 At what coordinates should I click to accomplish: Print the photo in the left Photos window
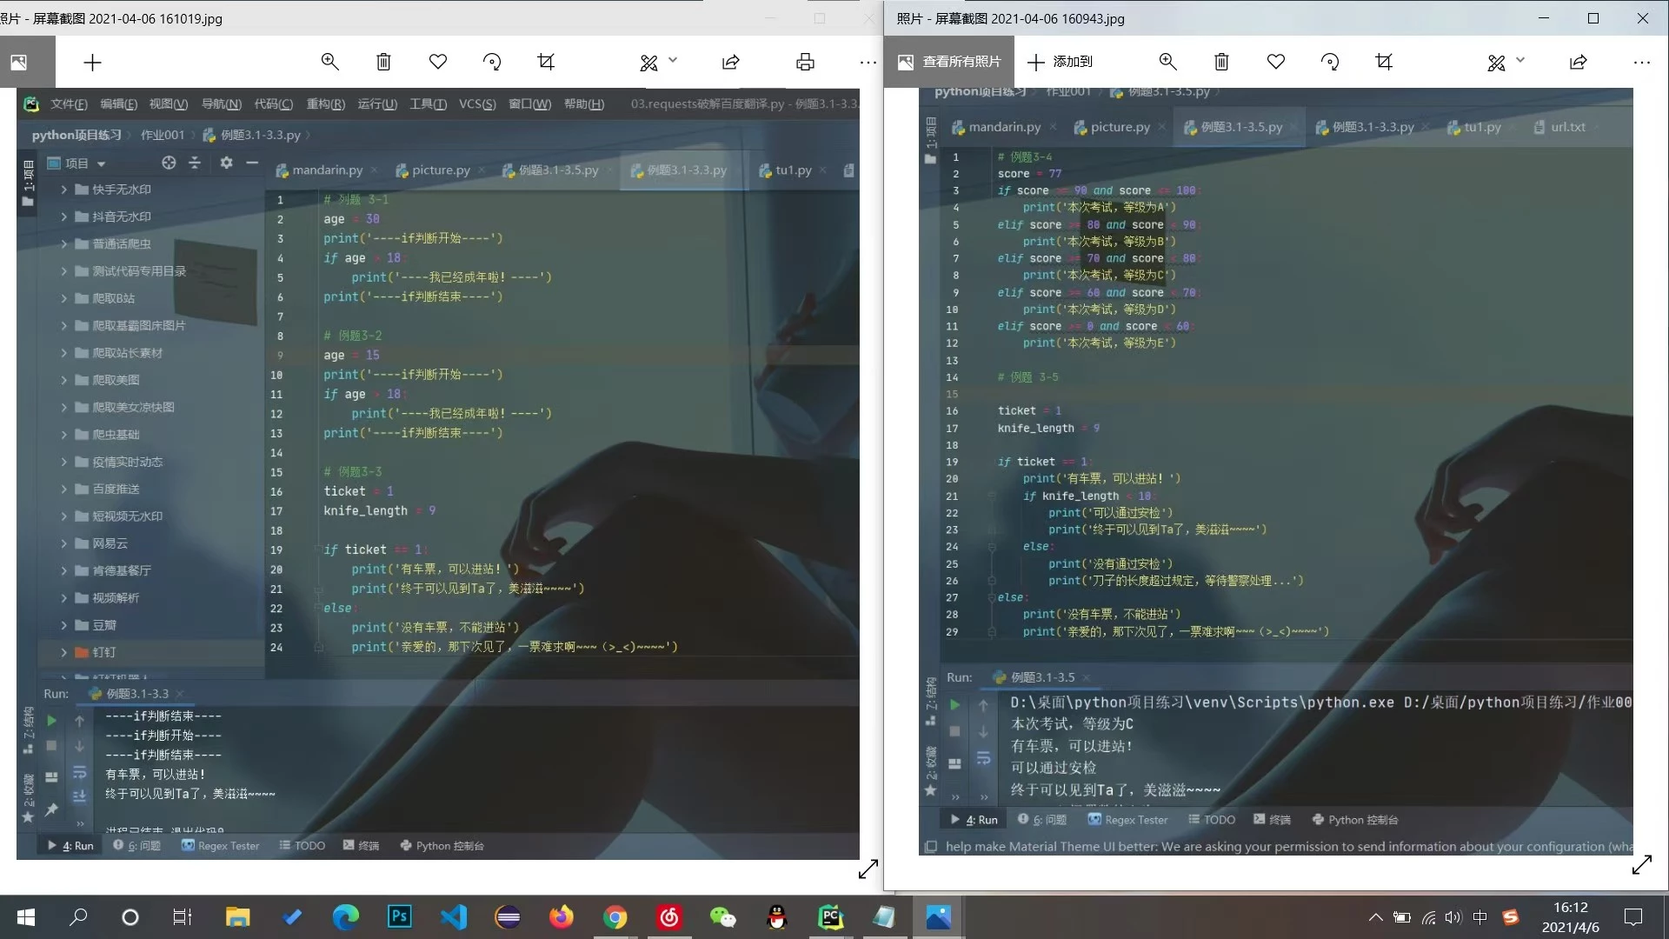click(x=805, y=62)
